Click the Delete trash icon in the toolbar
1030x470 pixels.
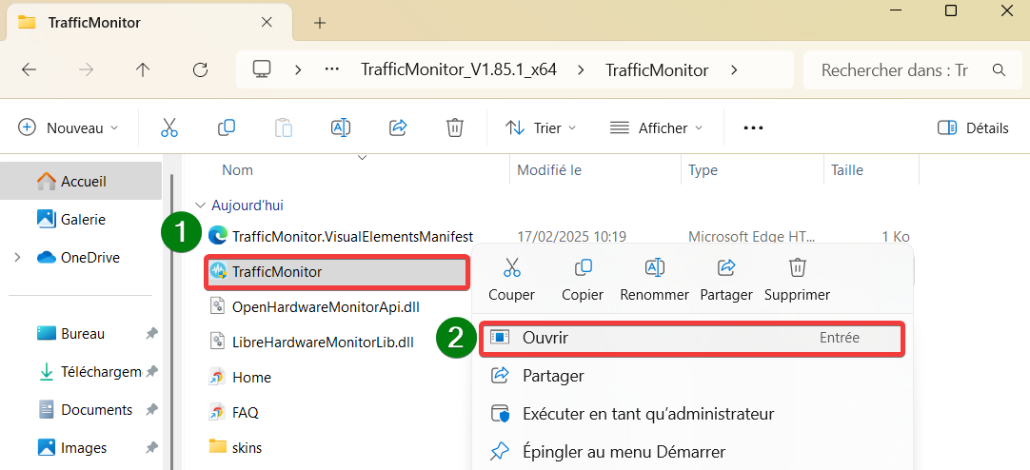(x=455, y=127)
